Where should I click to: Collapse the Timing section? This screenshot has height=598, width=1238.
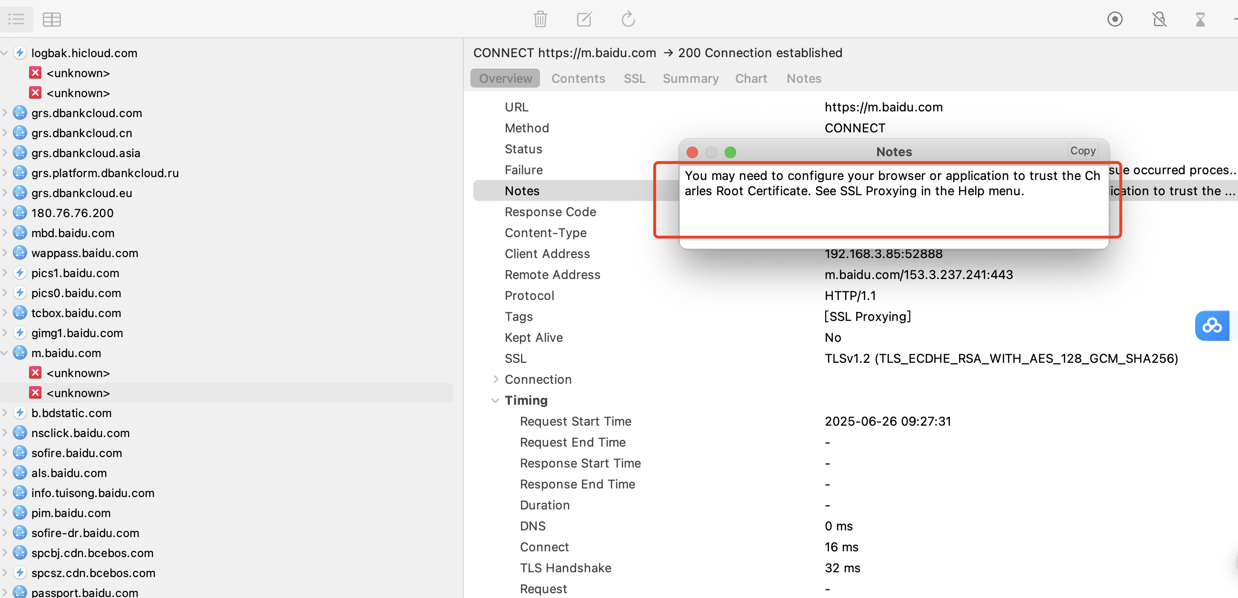coord(496,400)
